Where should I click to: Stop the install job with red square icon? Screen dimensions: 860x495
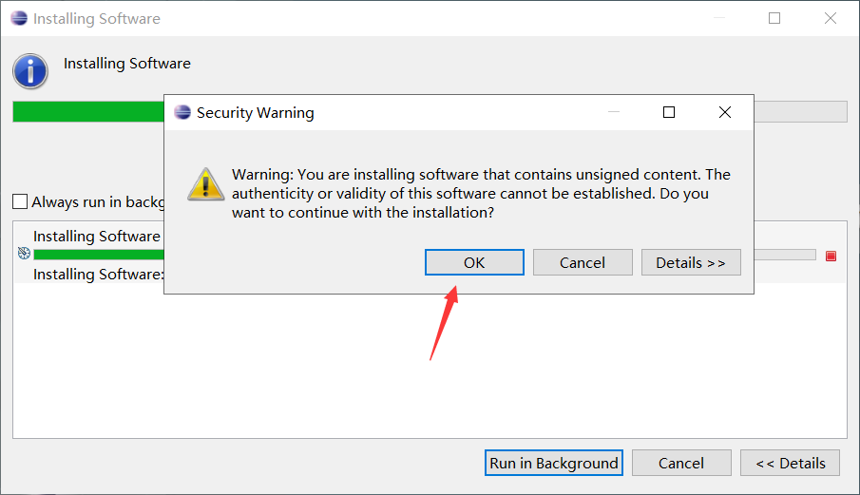pos(831,256)
